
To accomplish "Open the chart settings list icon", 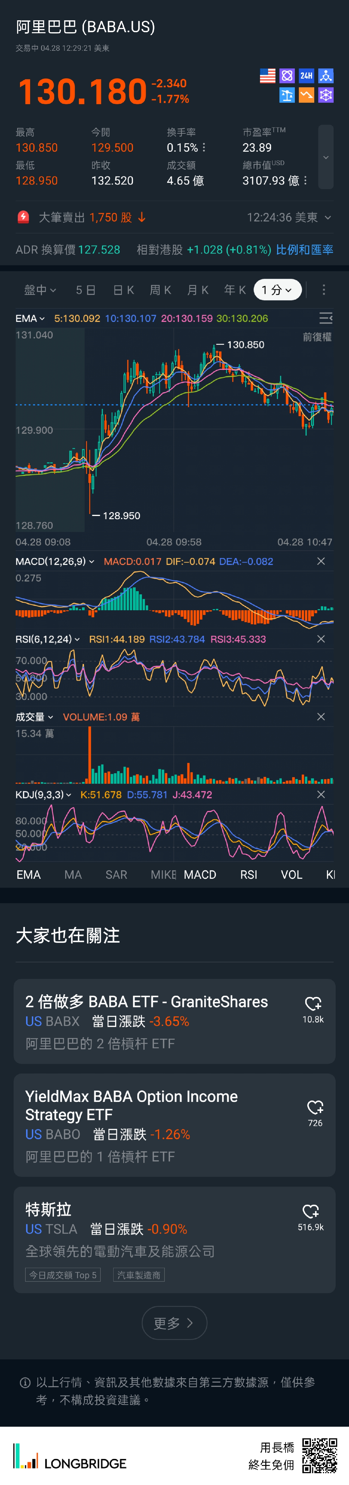I will (x=325, y=318).
